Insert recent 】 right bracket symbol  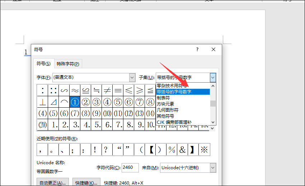pos(193,150)
